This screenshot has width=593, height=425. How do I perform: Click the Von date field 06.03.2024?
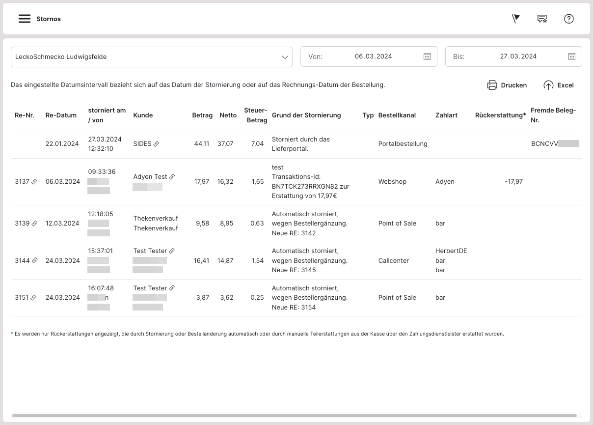[373, 57]
